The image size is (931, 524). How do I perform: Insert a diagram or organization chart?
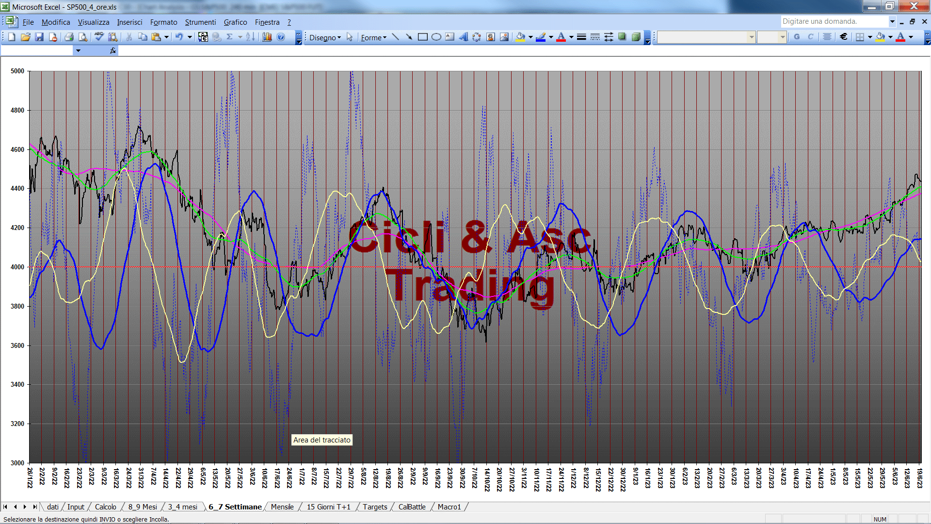point(477,37)
